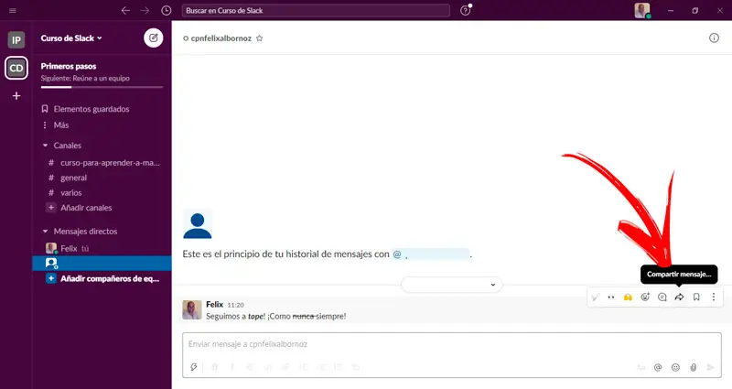Go forward in history with right arrow
Screen dimensions: 732x389
pos(145,10)
